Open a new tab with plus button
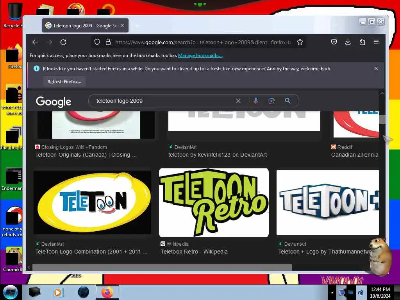Screen dimensions: 400x300 (137, 25)
